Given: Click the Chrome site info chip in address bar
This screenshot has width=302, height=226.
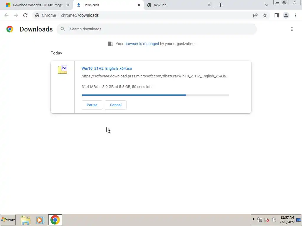Looking at the screenshot, I should coord(46,15).
